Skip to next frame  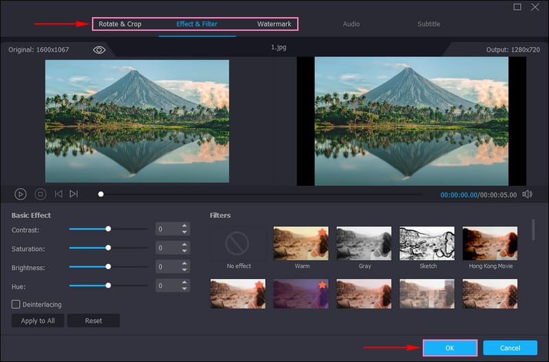click(x=74, y=194)
